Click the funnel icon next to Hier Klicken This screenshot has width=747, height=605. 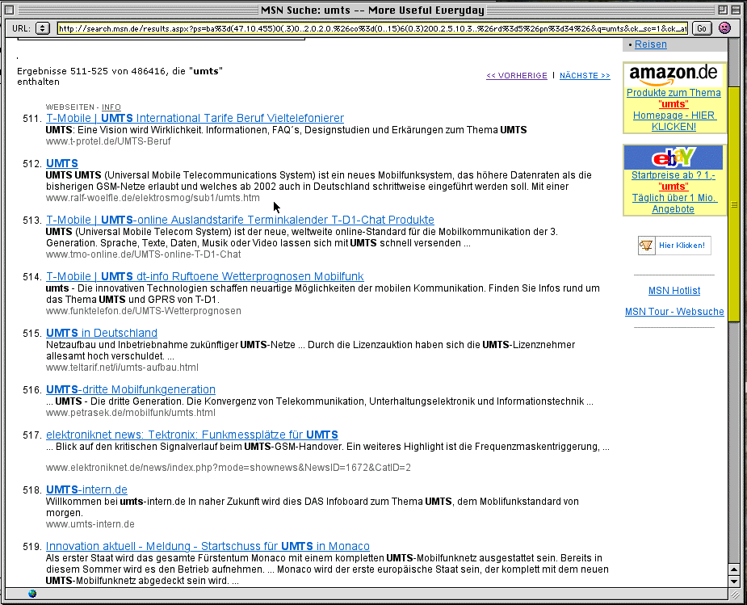[646, 246]
